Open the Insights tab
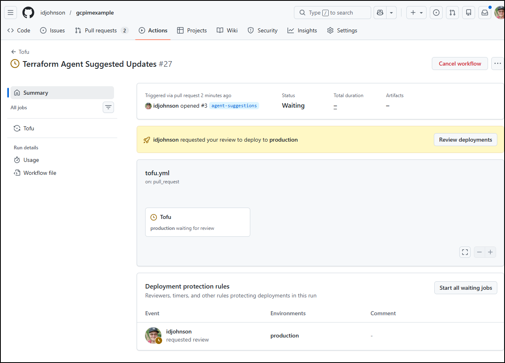505x363 pixels. point(302,30)
